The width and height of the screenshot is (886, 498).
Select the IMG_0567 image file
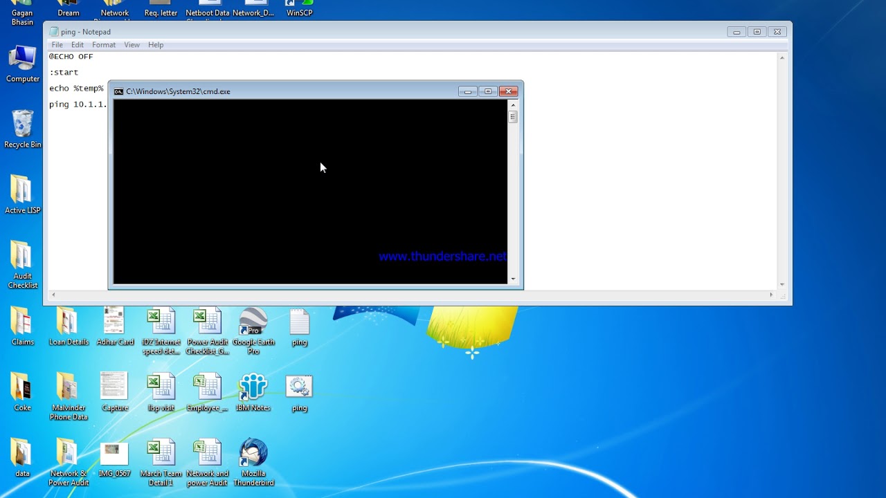pos(115,459)
